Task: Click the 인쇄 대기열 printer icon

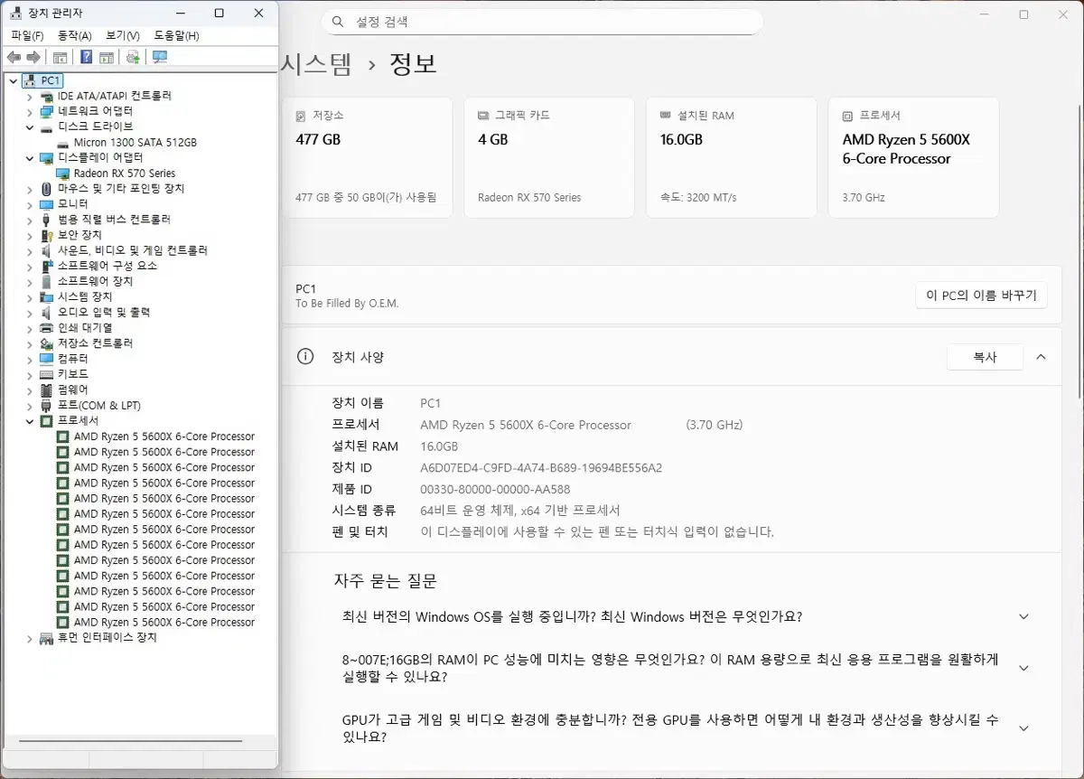Action: click(47, 328)
